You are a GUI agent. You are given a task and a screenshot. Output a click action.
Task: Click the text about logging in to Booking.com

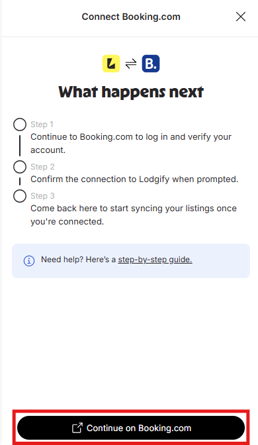click(x=131, y=143)
